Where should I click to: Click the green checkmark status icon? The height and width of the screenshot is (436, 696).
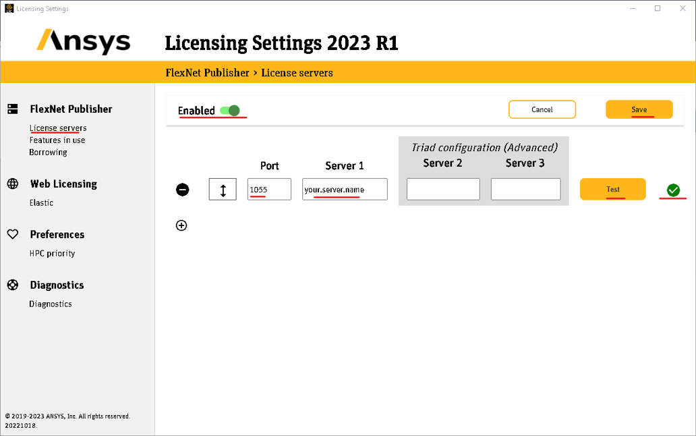(672, 190)
